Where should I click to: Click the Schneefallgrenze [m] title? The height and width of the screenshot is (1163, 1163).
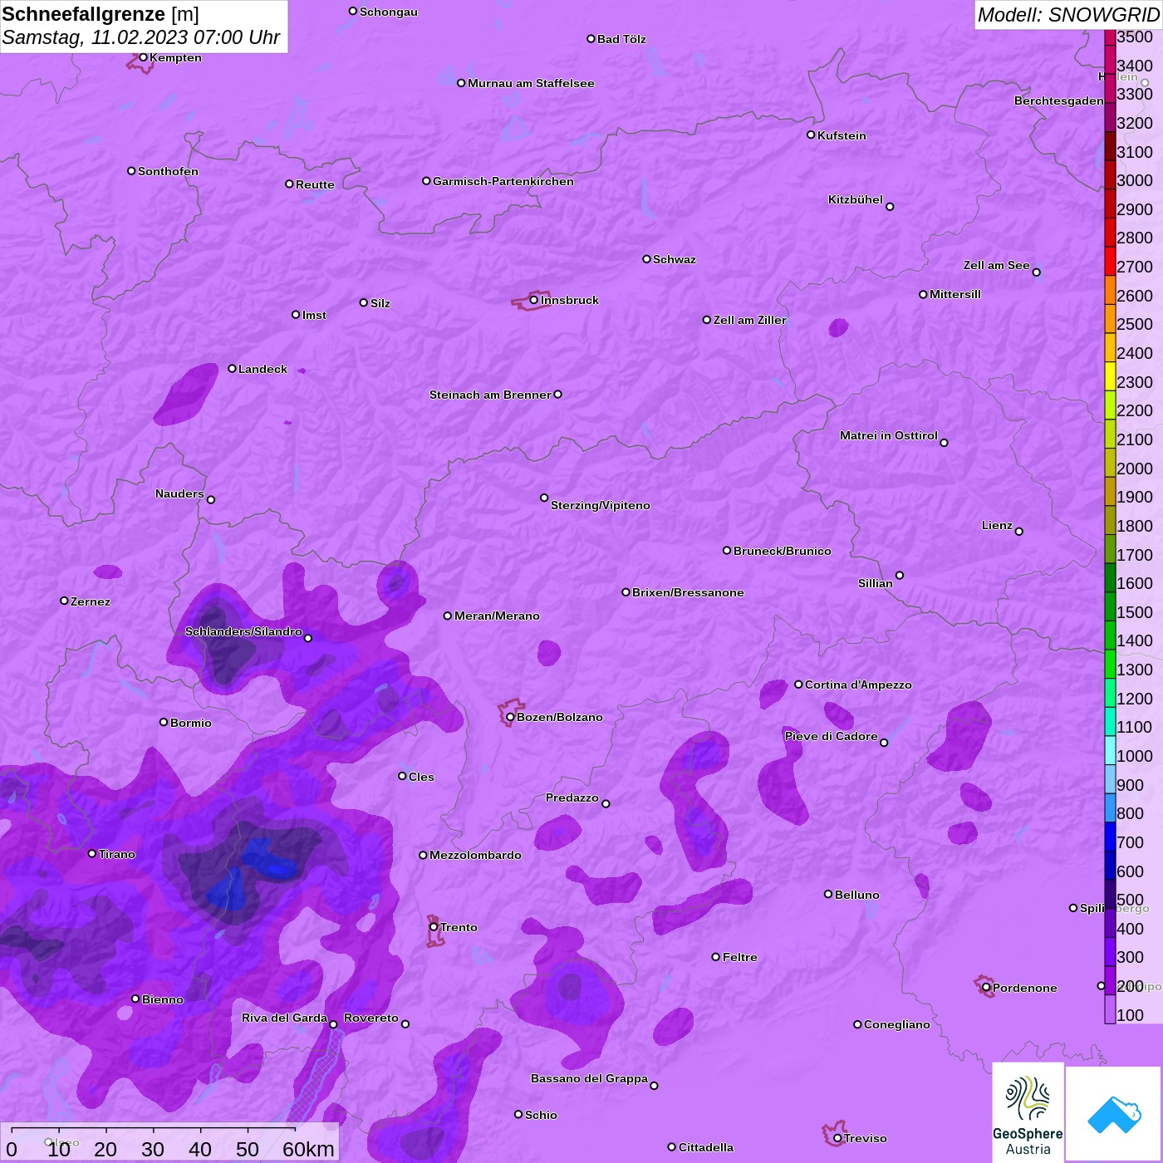[x=101, y=14]
